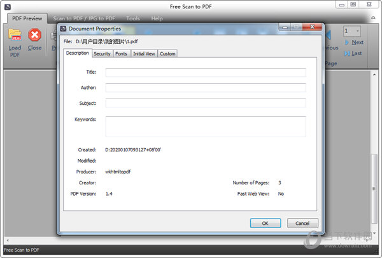The image size is (382, 258).
Task: Click the Free Scan to PDF status bar text
Action: (x=22, y=250)
